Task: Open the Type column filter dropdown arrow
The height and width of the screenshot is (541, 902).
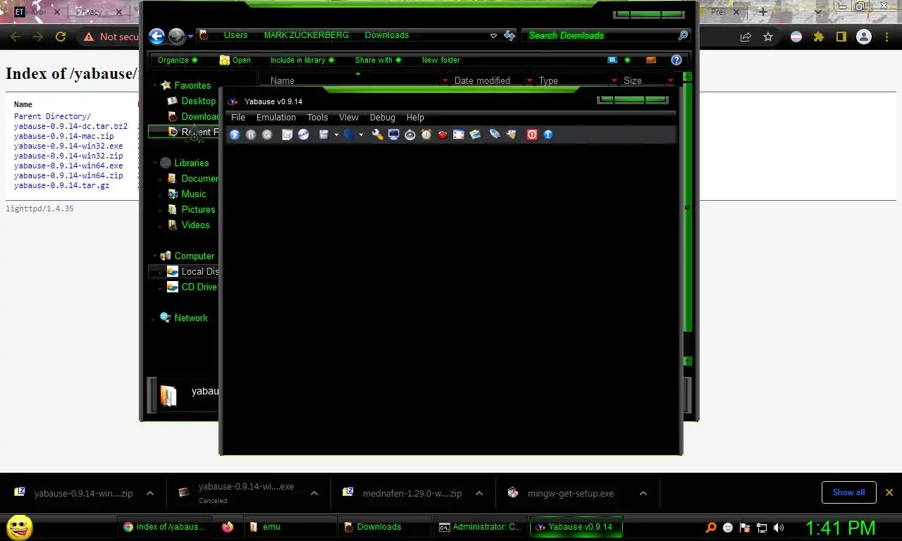Action: coord(614,80)
